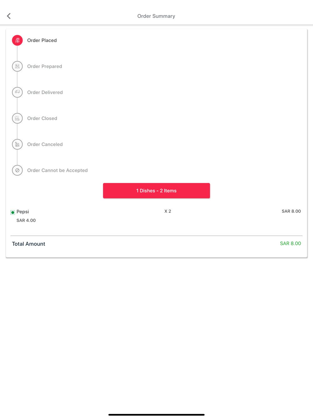
Task: Tap the Order Summary title
Action: (156, 16)
